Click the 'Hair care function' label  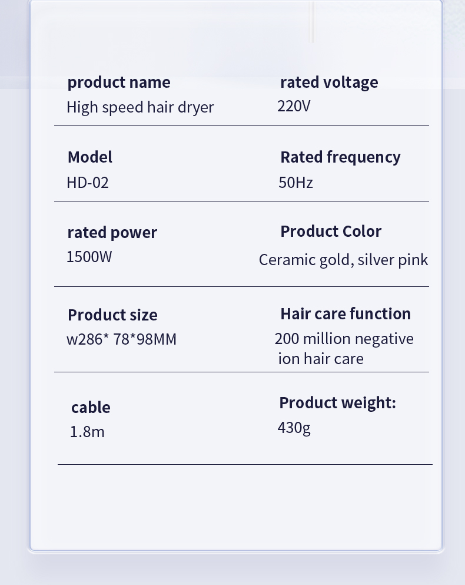(346, 314)
